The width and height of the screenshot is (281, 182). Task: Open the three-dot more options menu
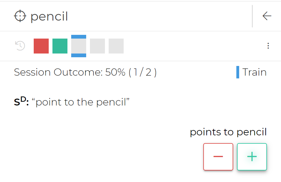pos(268,46)
